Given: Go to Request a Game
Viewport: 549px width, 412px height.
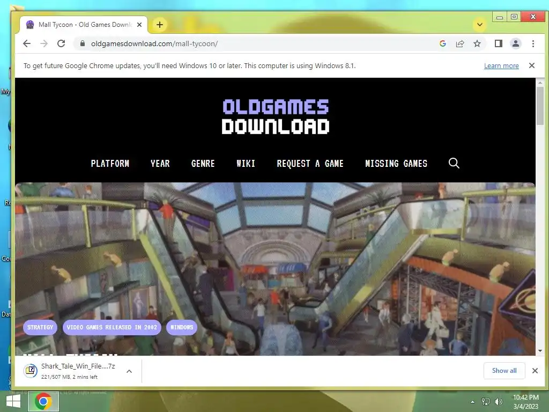Looking at the screenshot, I should 310,164.
